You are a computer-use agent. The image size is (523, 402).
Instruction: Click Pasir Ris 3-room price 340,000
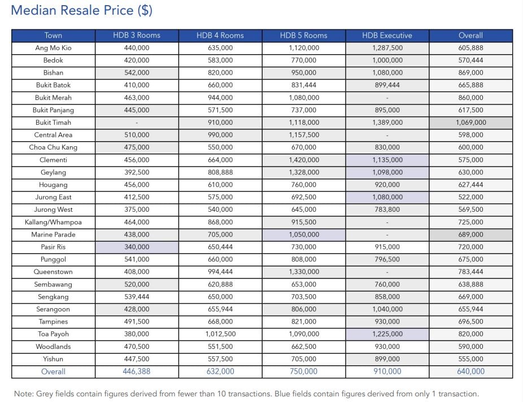137,247
